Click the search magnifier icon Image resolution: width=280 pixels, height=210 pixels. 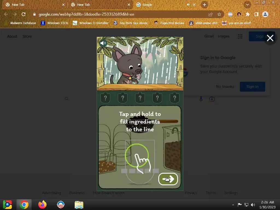(x=67, y=99)
